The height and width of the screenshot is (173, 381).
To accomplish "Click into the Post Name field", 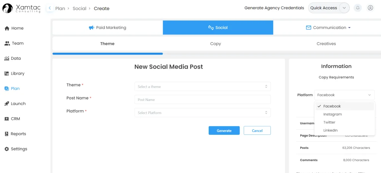I will [x=202, y=99].
